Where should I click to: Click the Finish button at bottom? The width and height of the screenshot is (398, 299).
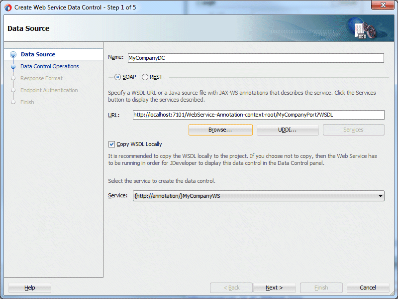(321, 288)
